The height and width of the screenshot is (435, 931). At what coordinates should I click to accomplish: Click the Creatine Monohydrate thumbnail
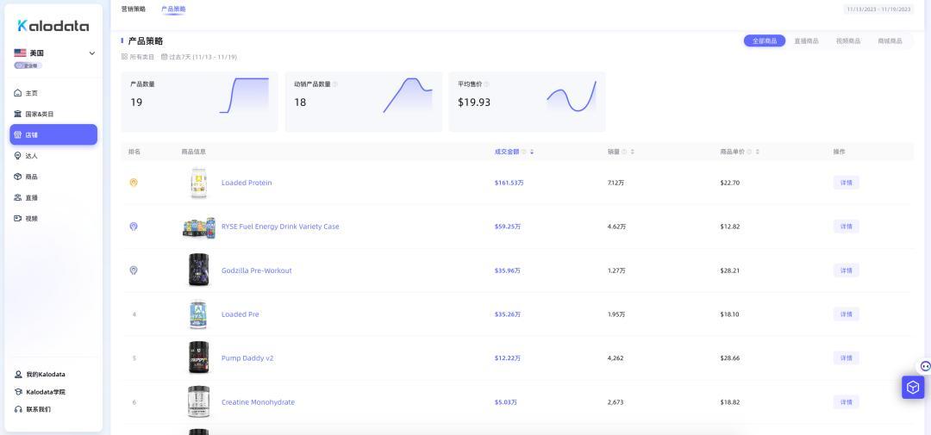(x=199, y=401)
